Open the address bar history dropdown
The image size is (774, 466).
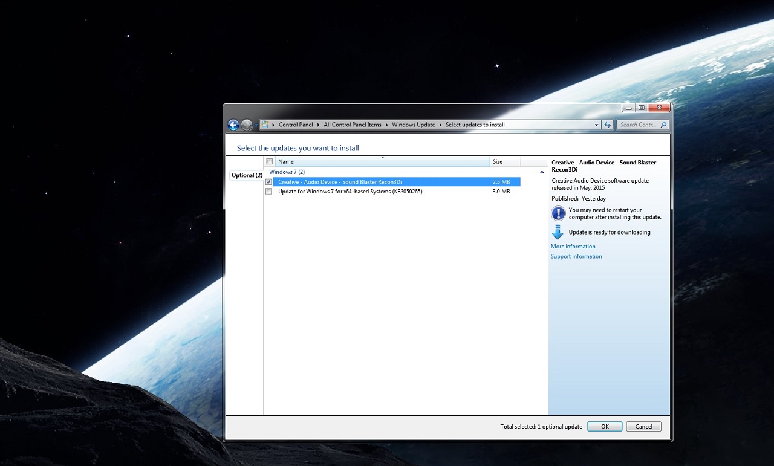[x=597, y=125]
